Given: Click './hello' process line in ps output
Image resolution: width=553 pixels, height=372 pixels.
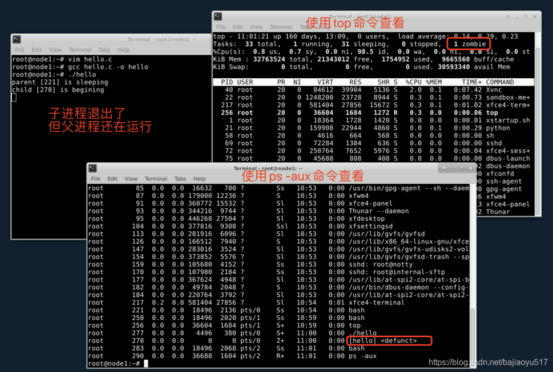Looking at the screenshot, I should 363,333.
